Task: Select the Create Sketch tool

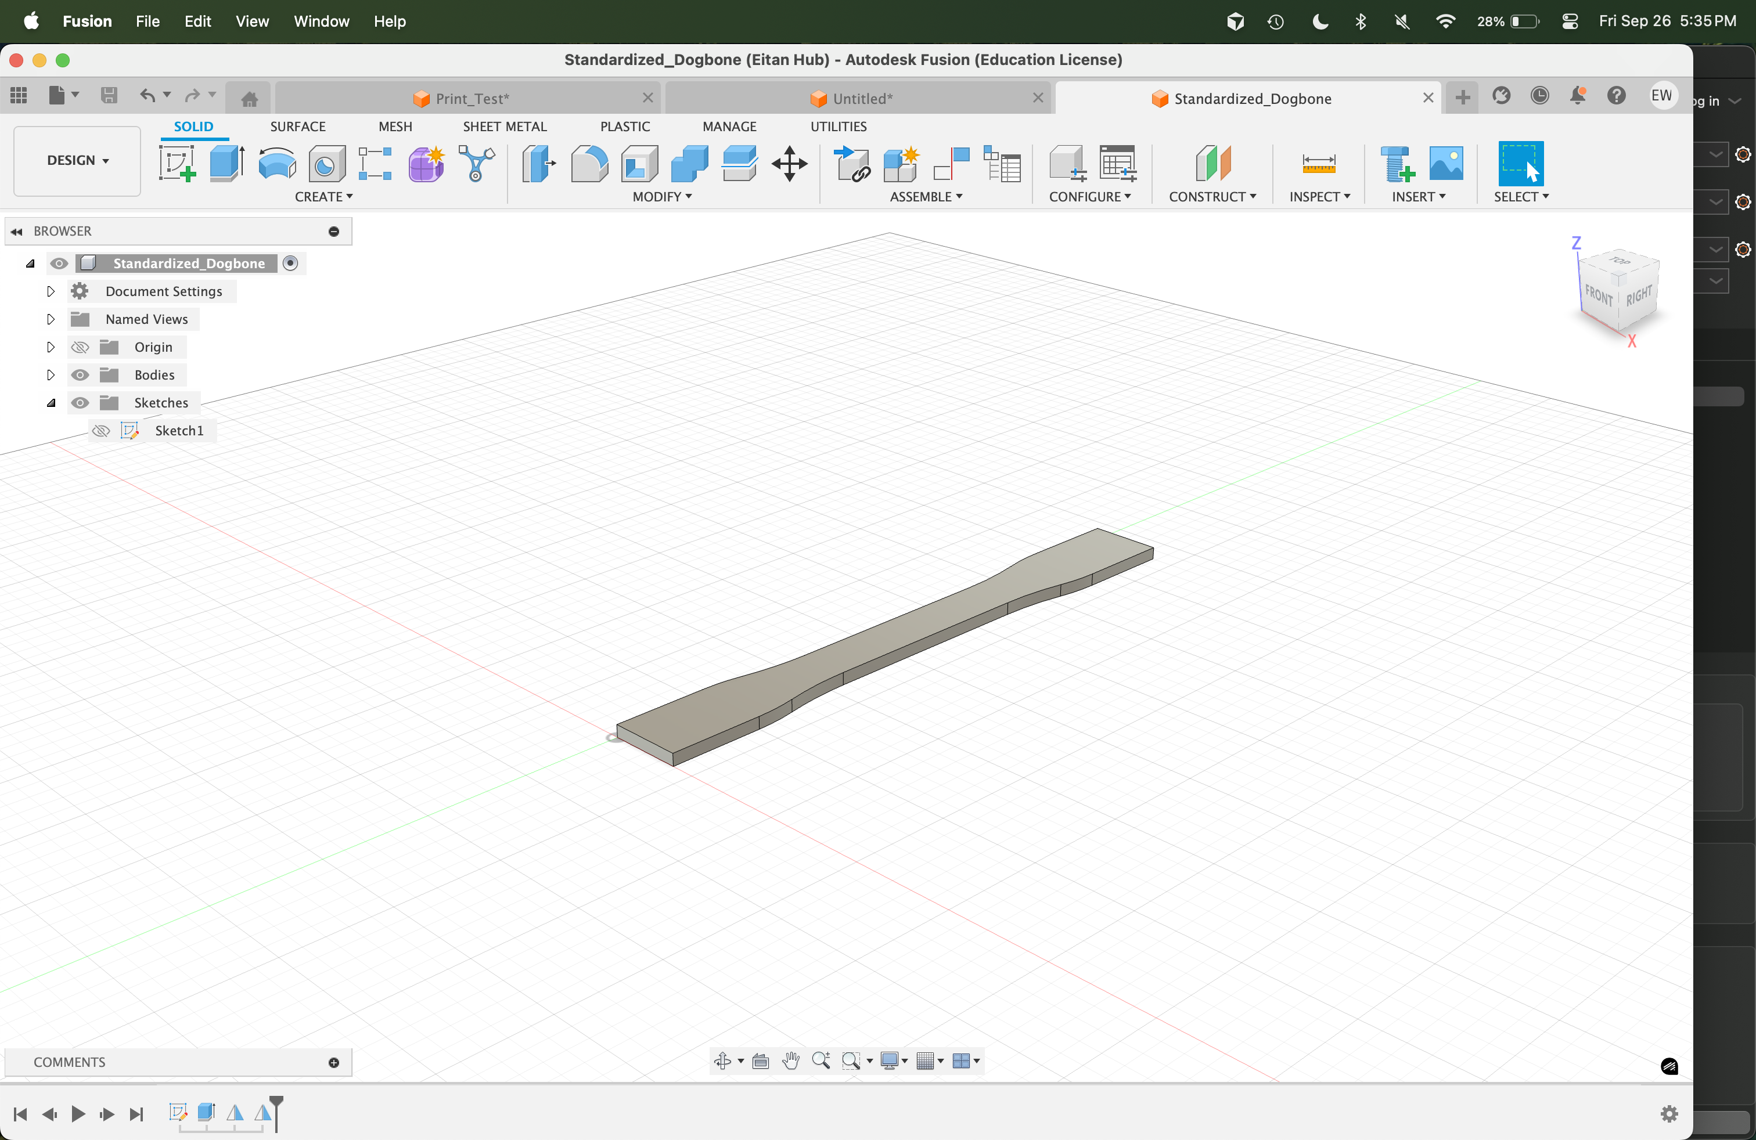Action: (177, 163)
